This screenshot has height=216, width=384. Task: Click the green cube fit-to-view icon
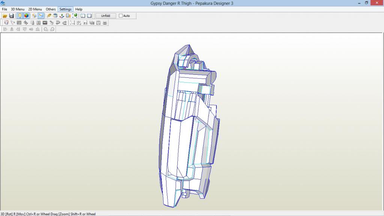pyautogui.click(x=75, y=16)
